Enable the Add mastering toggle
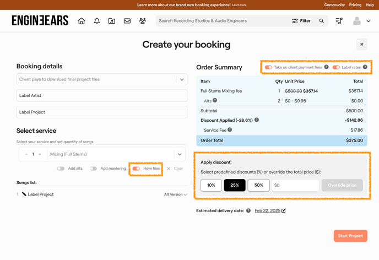The height and width of the screenshot is (260, 379). coord(93,169)
